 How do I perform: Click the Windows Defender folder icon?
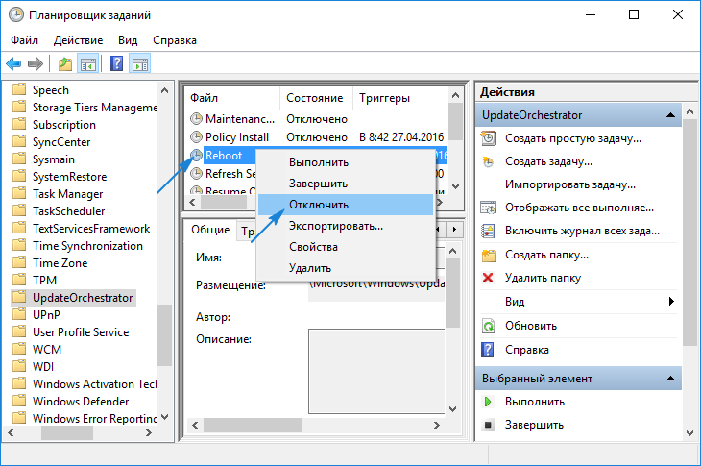pyautogui.click(x=19, y=401)
